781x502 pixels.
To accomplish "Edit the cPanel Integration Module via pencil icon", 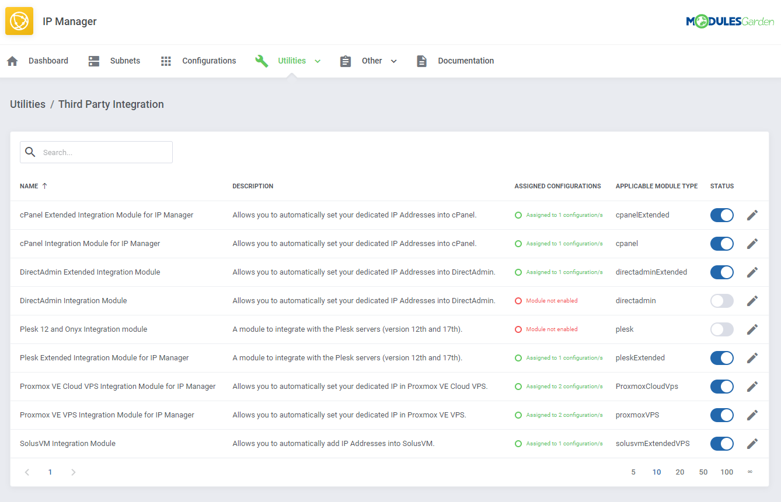I will pos(752,243).
